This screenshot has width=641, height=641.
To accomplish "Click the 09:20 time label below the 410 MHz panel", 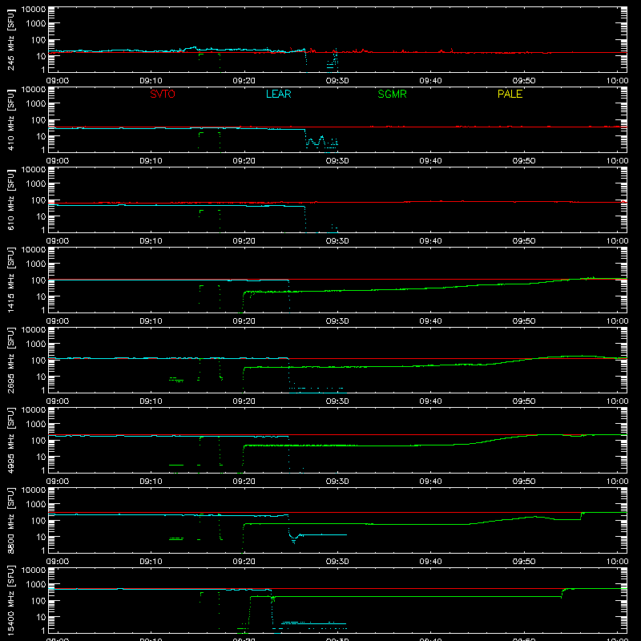I will (244, 161).
